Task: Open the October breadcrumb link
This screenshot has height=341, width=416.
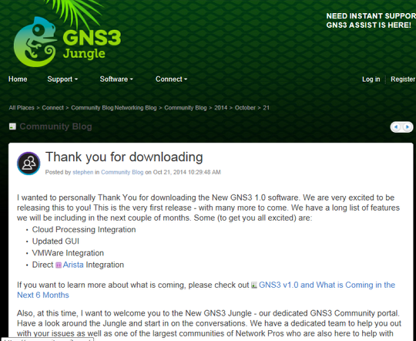Action: coord(245,108)
